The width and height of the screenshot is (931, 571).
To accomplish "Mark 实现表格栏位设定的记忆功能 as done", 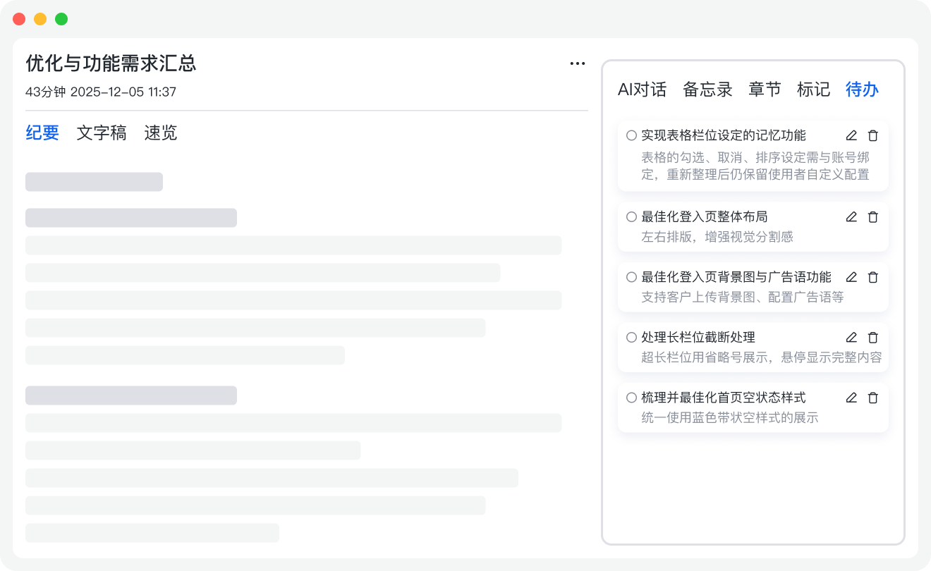I will pyautogui.click(x=631, y=135).
